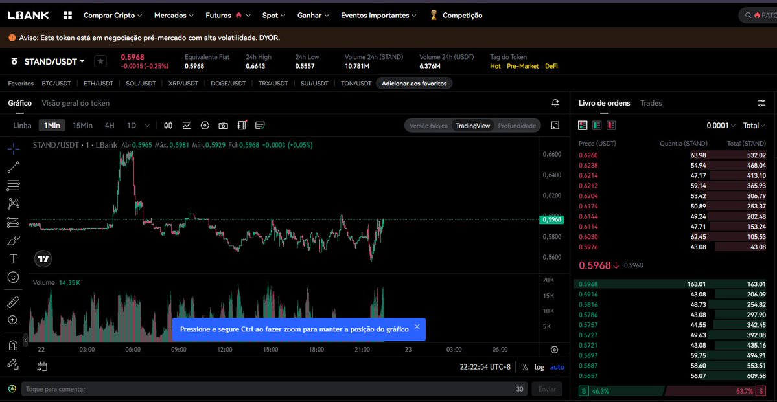777x402 pixels.
Task: Expand the Mercados menu
Action: (174, 16)
